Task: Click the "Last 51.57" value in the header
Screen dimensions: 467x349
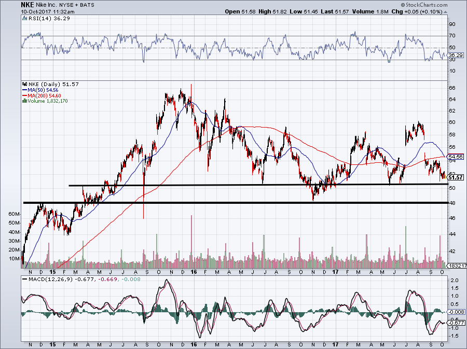Action: pyautogui.click(x=335, y=11)
